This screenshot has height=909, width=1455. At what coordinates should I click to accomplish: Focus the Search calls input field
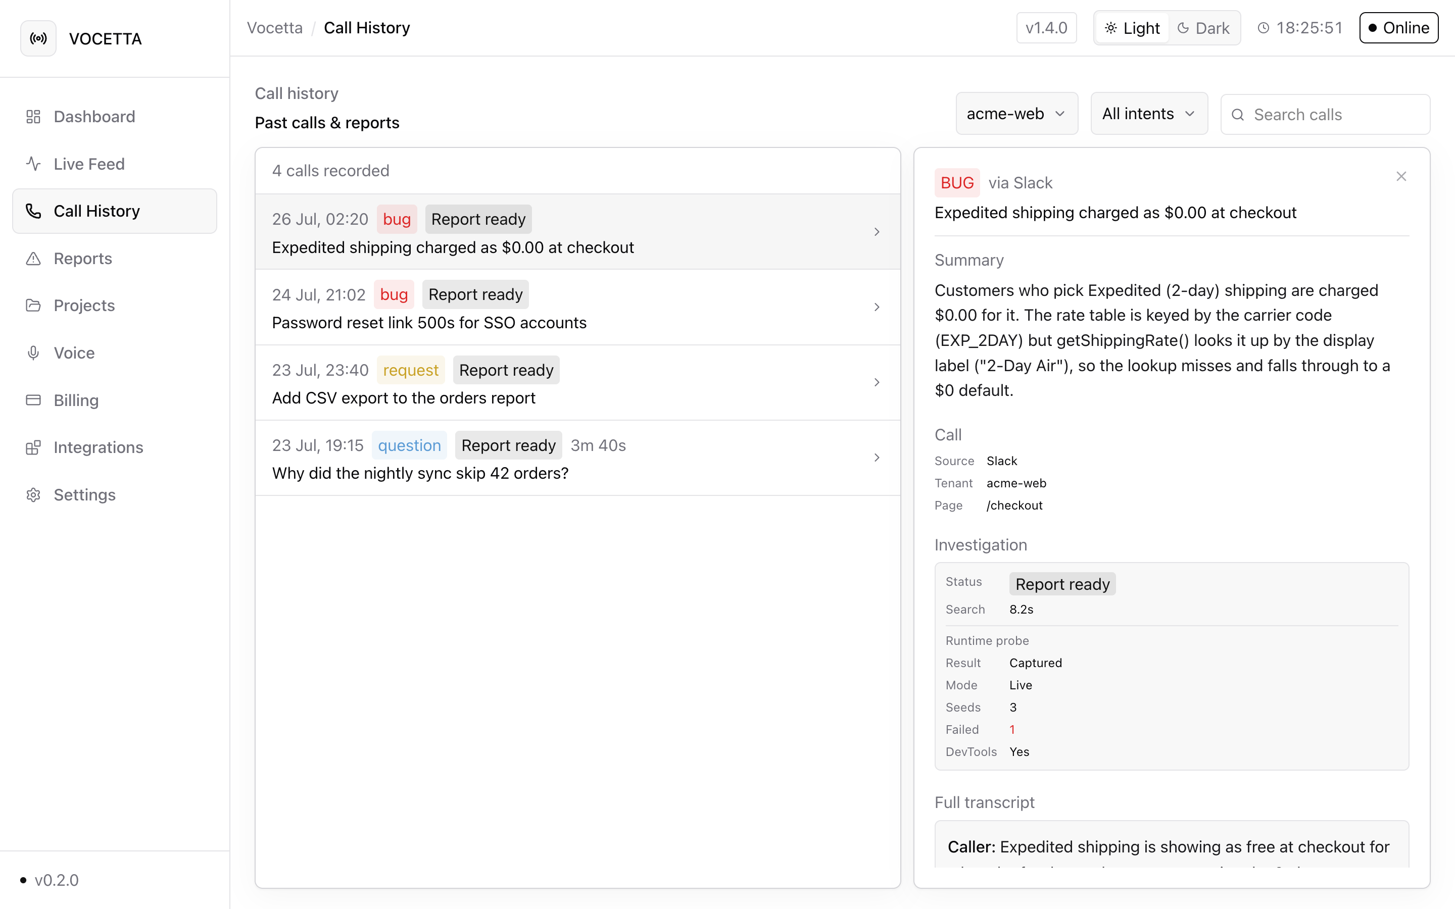point(1325,114)
